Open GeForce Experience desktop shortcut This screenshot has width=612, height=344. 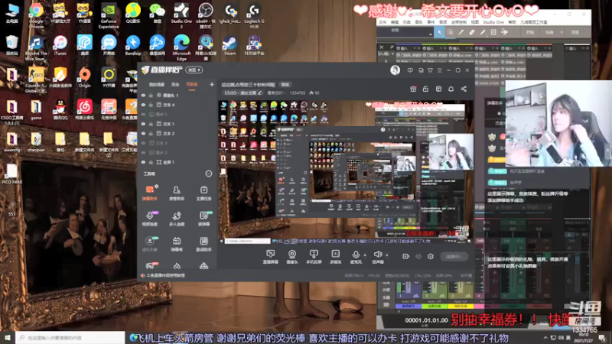tap(109, 15)
